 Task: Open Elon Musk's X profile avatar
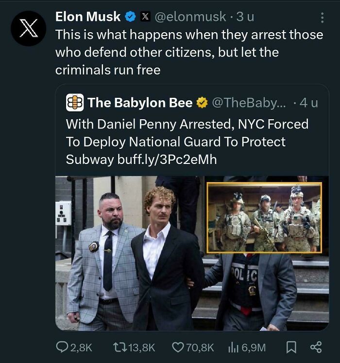pos(28,29)
